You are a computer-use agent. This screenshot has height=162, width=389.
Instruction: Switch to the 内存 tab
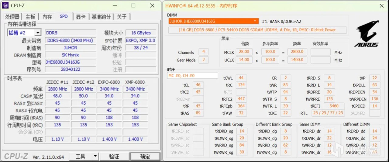click(47, 17)
